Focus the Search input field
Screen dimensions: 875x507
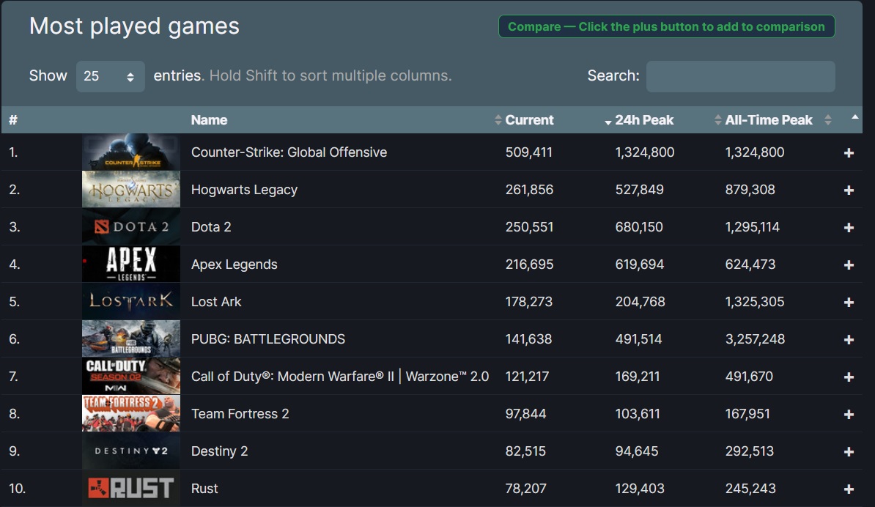pos(740,76)
